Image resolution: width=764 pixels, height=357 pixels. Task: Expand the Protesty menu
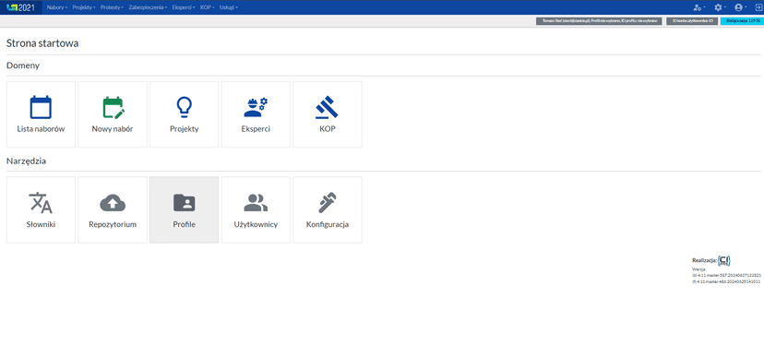(x=112, y=7)
